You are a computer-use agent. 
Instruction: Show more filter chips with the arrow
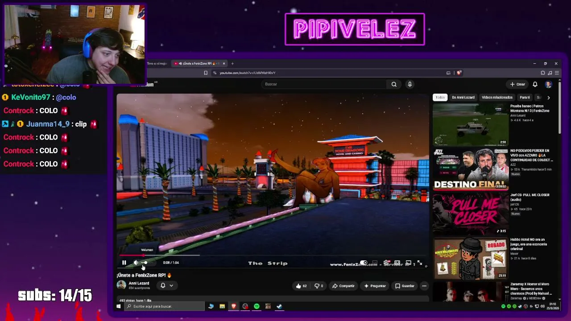[x=548, y=97]
